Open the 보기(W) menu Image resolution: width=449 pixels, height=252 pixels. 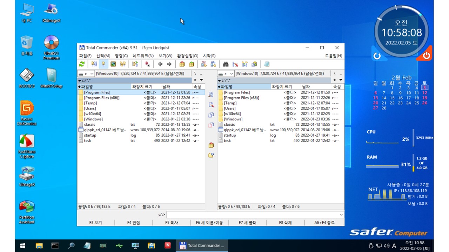click(165, 56)
